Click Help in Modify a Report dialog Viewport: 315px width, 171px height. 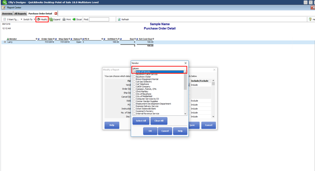coord(112,125)
